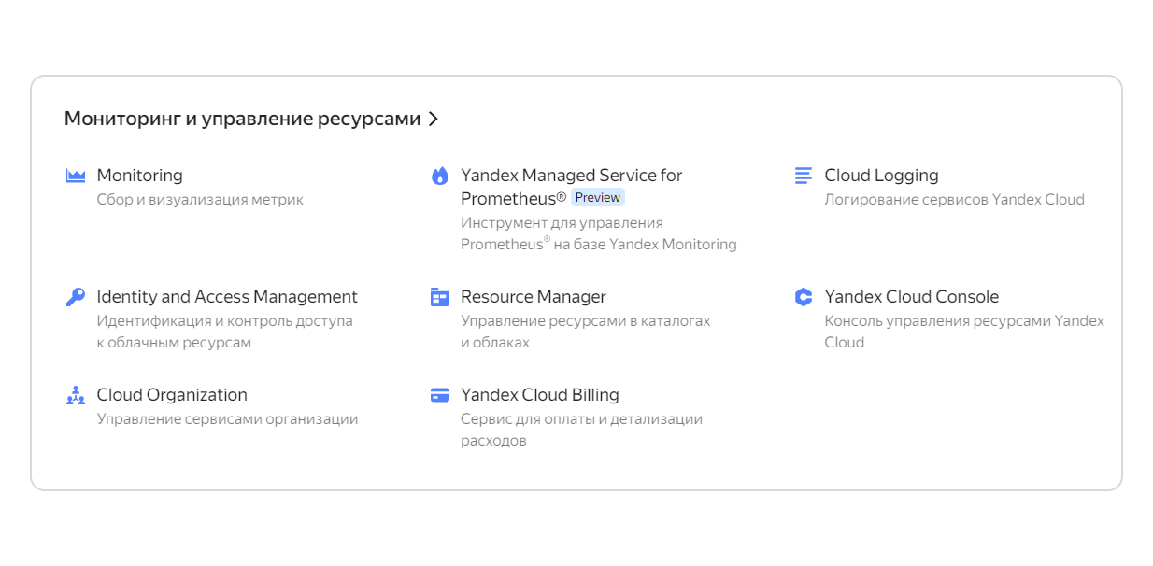Click description Сервис для оплаты и детализации расходов
1153x566 pixels.
581,430
